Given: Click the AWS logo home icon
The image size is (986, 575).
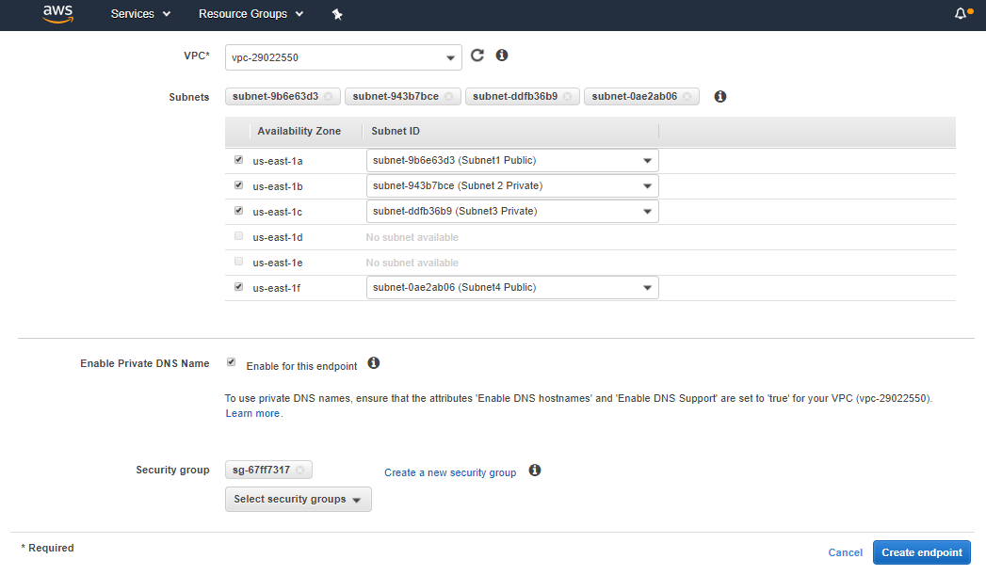Looking at the screenshot, I should (58, 14).
